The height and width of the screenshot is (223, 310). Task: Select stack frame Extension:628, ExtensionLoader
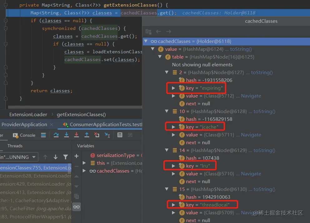[x=36, y=176]
